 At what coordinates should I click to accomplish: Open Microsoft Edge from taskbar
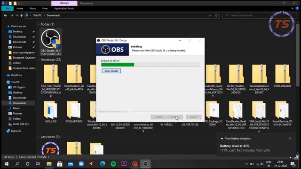103,164
